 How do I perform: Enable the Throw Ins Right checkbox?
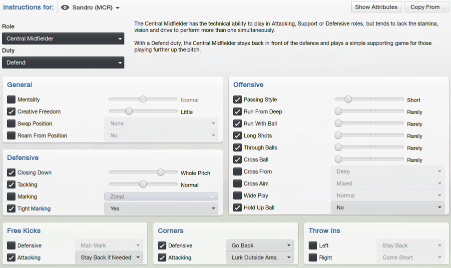[313, 257]
